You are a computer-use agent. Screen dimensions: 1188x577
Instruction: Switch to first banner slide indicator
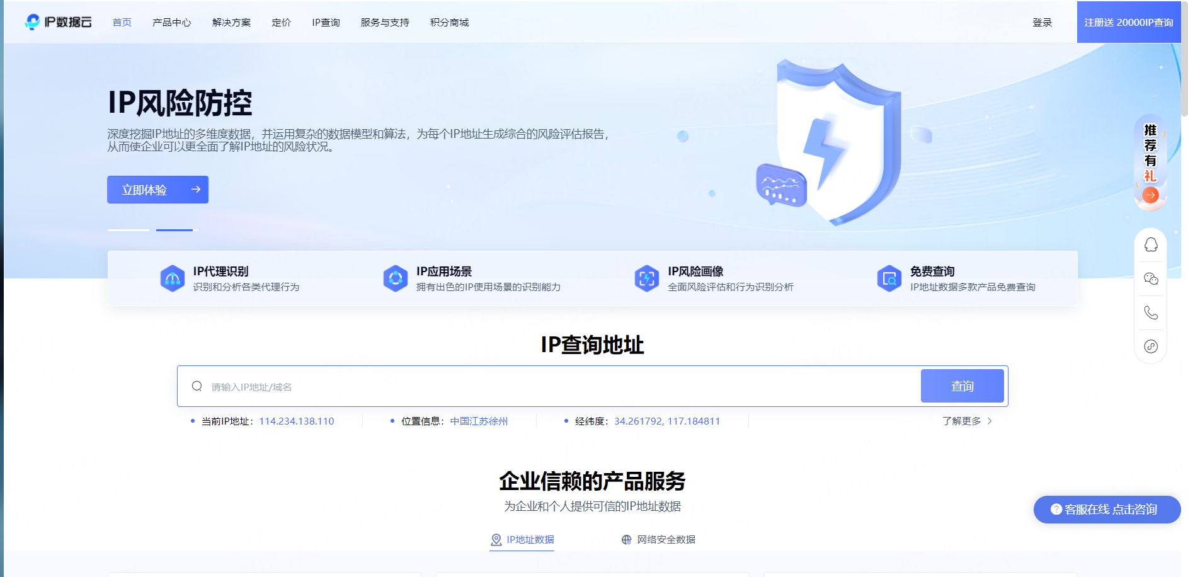click(129, 230)
